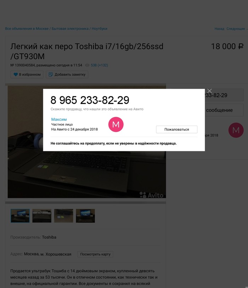The image size is (248, 288).
Task: Select the first laptop photo thumbnail
Action: click(20, 216)
